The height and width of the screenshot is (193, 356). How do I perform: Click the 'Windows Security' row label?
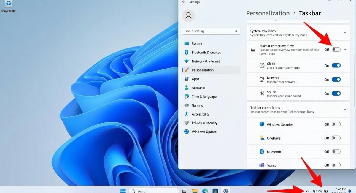pos(280,125)
